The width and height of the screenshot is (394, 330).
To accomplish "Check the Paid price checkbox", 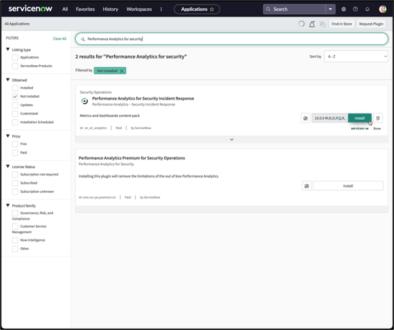I will (15, 152).
